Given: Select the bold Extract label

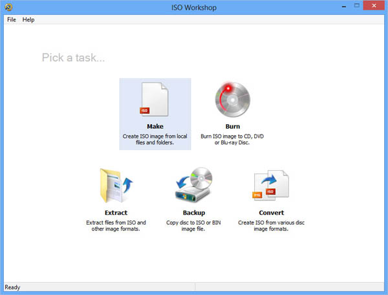Looking at the screenshot, I should [x=116, y=213].
